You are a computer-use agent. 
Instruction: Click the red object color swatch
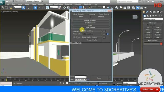161,44
